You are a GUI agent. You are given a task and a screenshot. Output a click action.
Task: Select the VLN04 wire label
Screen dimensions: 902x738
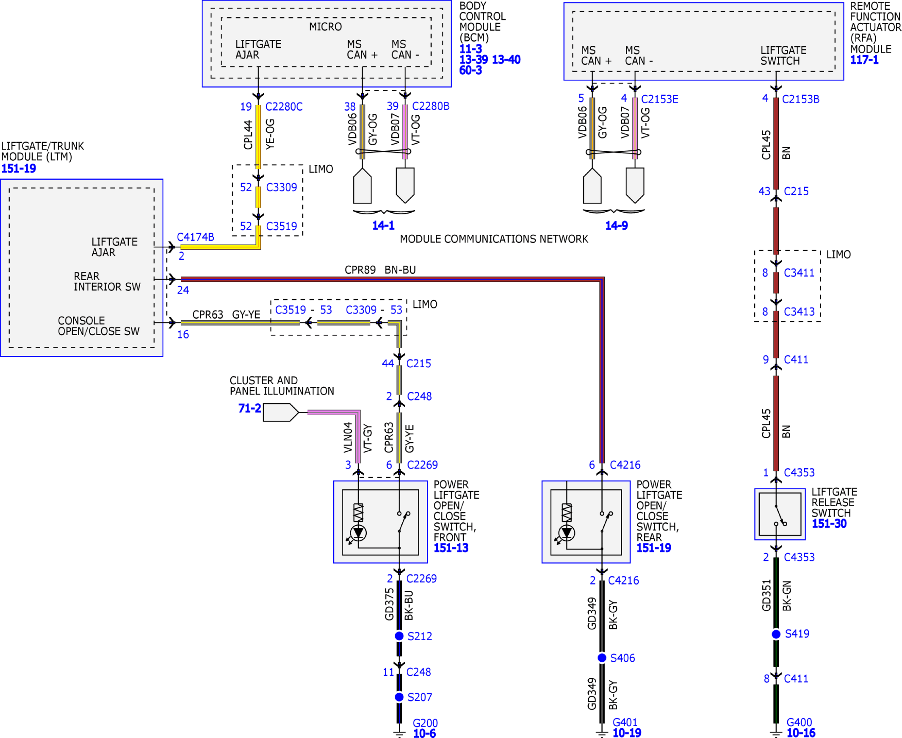(348, 438)
